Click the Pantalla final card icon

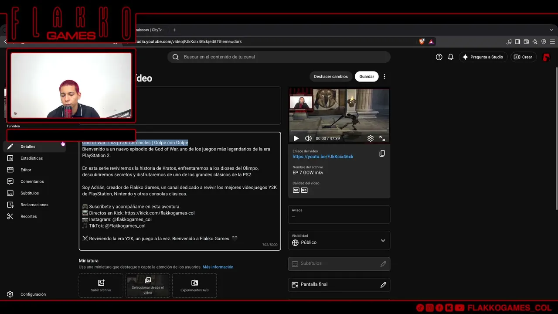coord(295,285)
